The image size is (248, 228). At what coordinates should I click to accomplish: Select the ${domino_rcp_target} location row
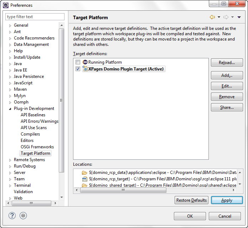click(x=159, y=179)
